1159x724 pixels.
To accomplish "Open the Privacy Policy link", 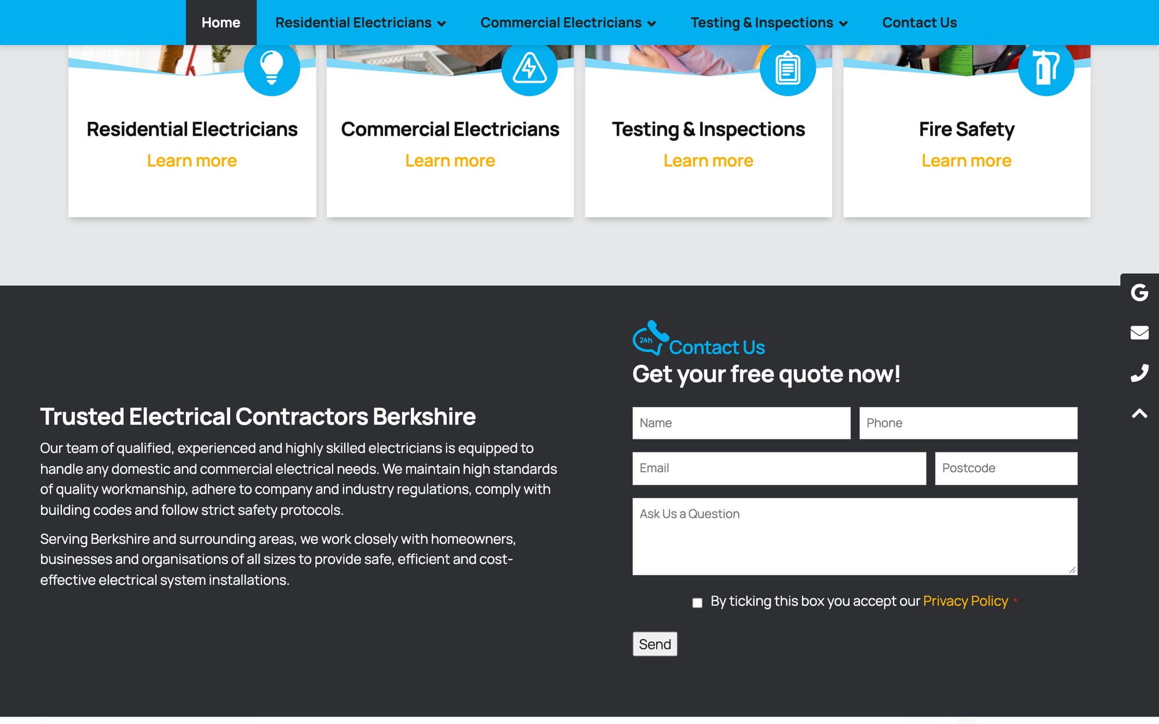I will (965, 601).
